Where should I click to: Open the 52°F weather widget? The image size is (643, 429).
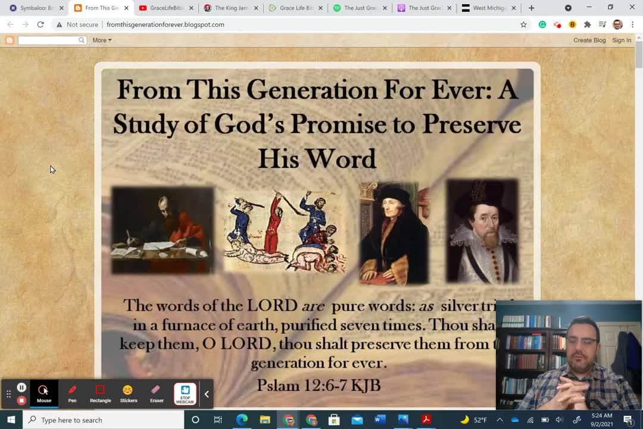click(474, 419)
